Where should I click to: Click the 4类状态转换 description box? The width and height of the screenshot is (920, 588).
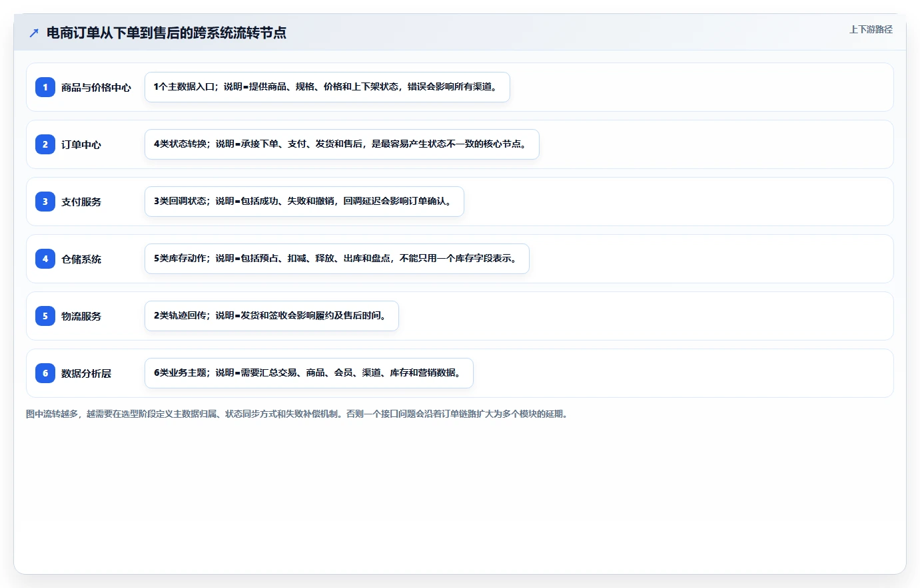[342, 144]
